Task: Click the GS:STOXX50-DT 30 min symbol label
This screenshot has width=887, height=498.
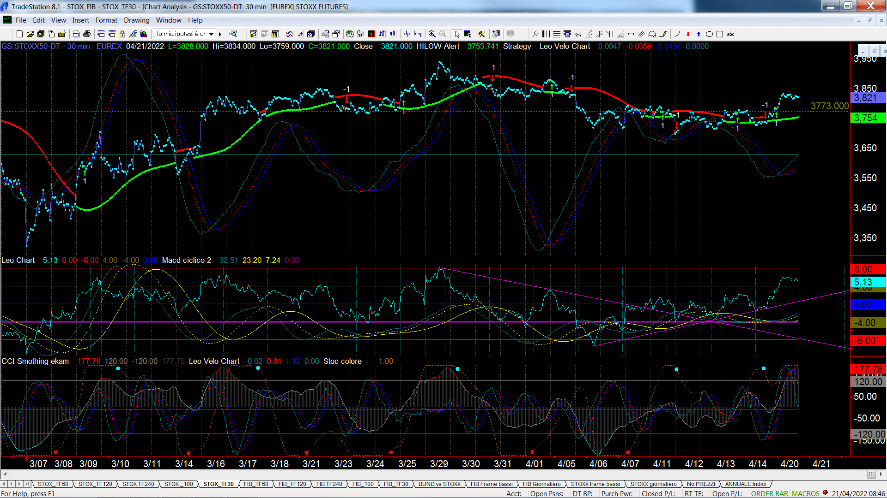Action: 46,46
